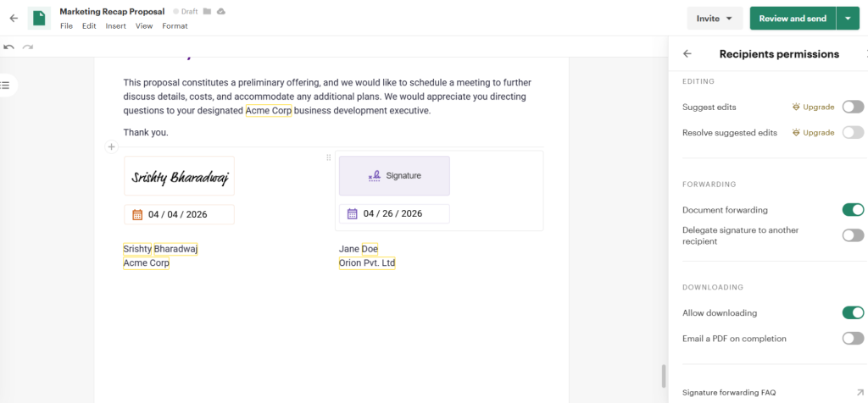Turn off the Allow downloading toggle
Screen dimensions: 868x403
pos(853,313)
